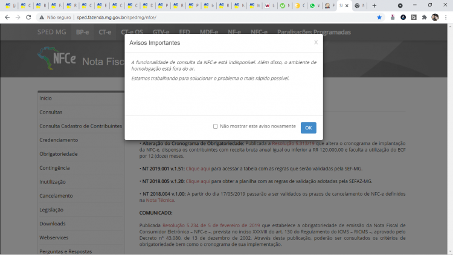453x255 pixels.
Task: Go back to the previous page
Action: [x=7, y=18]
